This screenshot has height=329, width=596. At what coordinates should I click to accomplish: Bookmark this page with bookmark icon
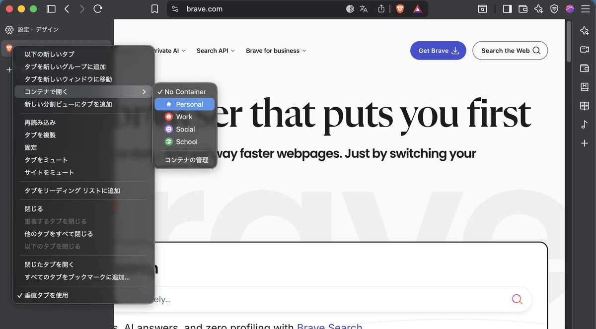(x=155, y=9)
